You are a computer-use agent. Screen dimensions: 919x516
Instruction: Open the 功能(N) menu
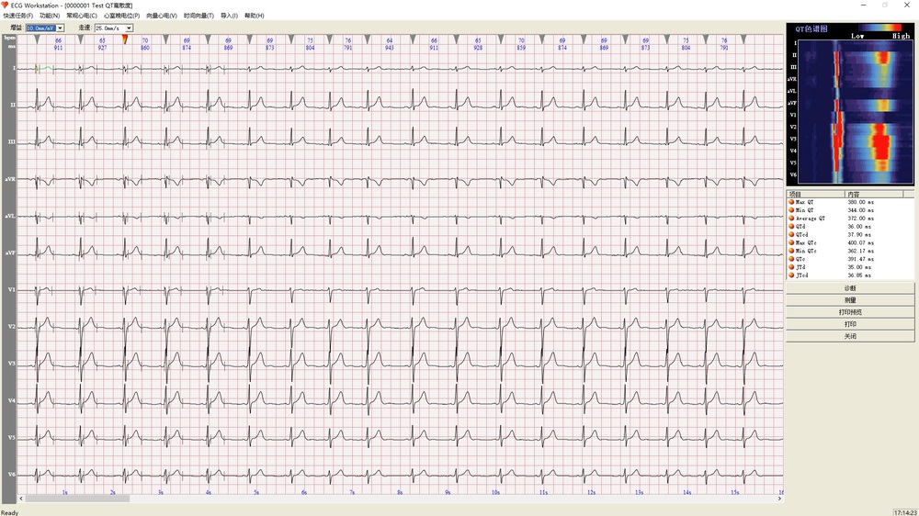pyautogui.click(x=50, y=16)
